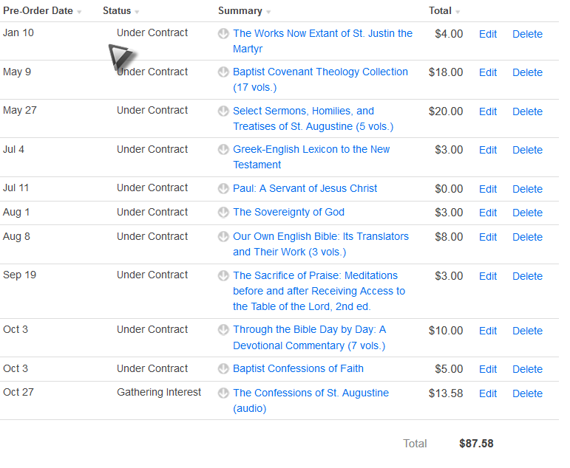
Task: Edit the $13.58 Confessions audio pre-order
Action: pyautogui.click(x=488, y=393)
